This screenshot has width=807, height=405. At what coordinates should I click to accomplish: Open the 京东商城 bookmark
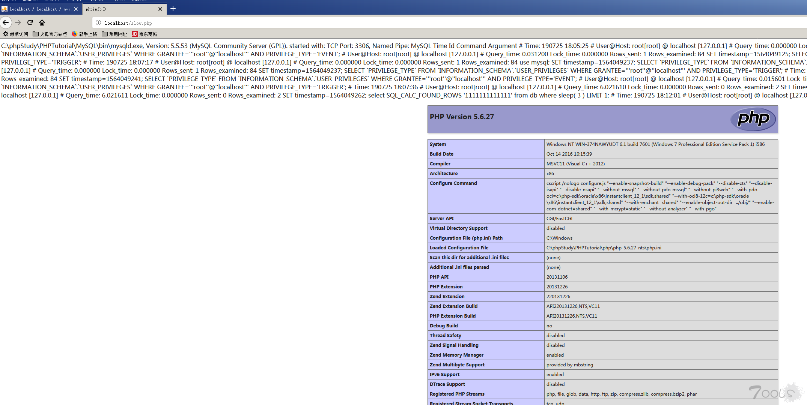pyautogui.click(x=145, y=34)
